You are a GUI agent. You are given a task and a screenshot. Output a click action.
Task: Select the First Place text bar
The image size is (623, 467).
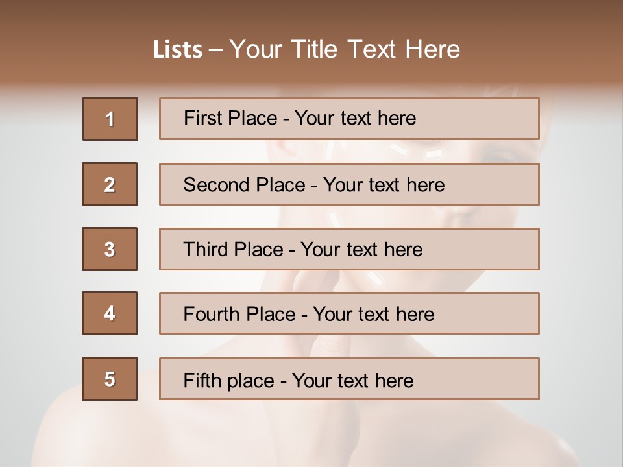pyautogui.click(x=349, y=119)
